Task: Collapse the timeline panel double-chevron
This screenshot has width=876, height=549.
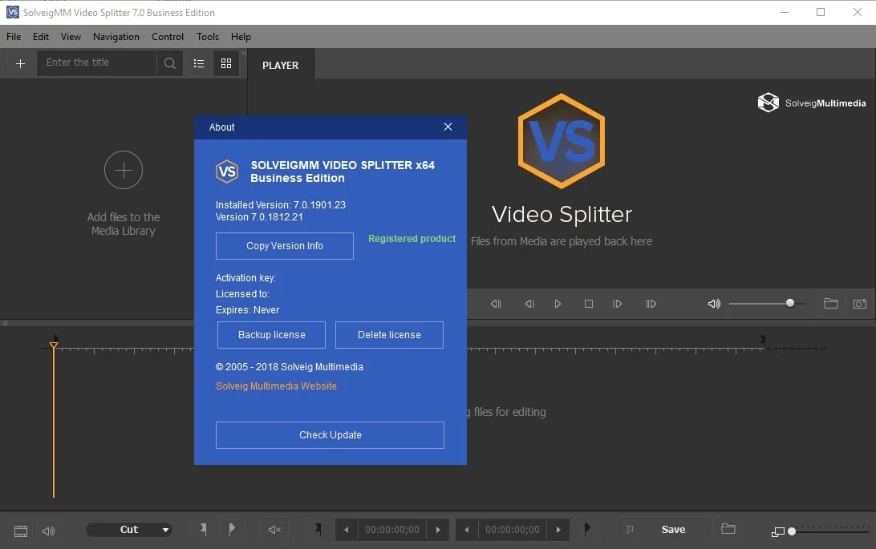Action: (5, 323)
